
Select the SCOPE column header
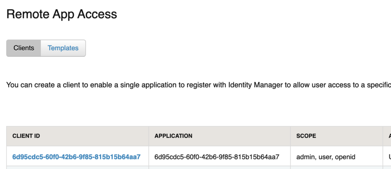306,136
